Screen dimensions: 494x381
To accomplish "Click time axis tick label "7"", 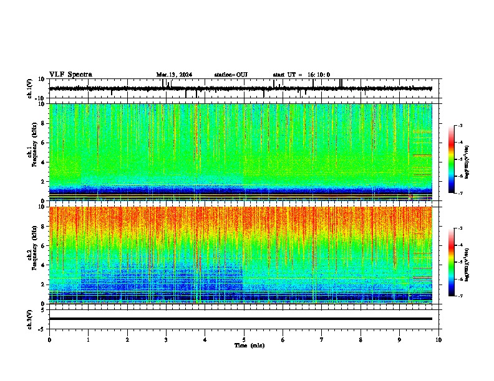I will click(x=322, y=340).
